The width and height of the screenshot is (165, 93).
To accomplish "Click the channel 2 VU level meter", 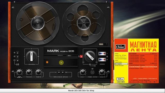I will tap(102, 60).
